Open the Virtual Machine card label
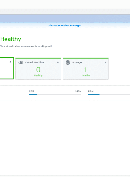The height and width of the screenshot is (177, 130). point(34,62)
